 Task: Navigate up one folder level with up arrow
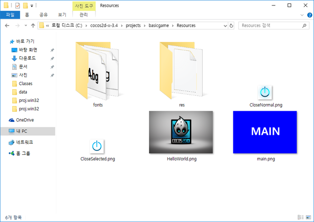tap(33, 25)
